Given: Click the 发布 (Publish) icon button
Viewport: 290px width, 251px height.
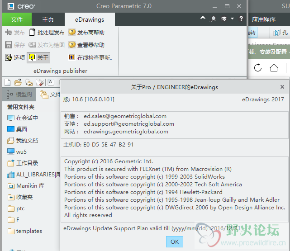Looking at the screenshot, I should pyautogui.click(x=15, y=33).
